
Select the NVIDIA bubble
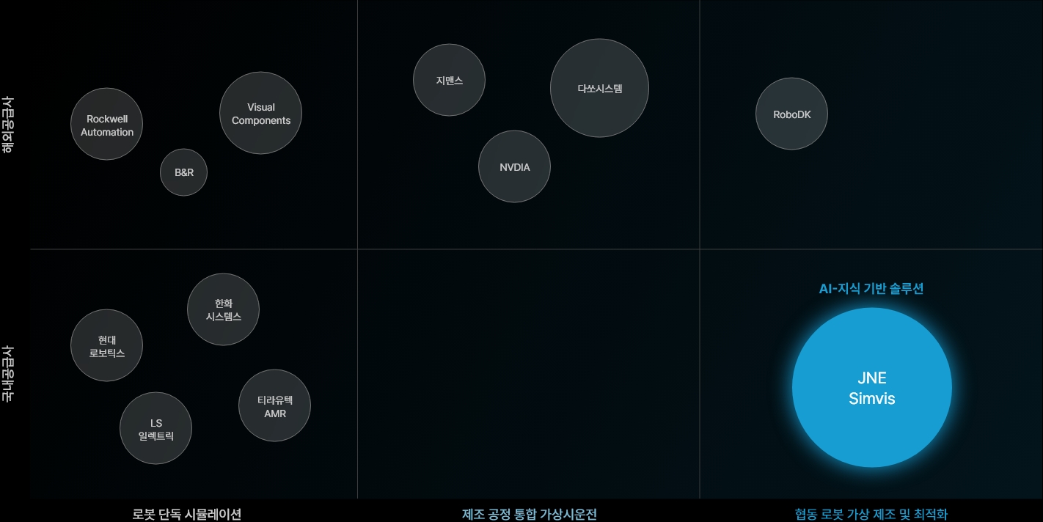tap(514, 166)
